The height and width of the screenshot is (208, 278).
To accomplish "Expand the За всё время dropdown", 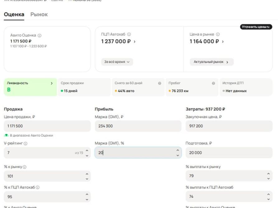I will (x=117, y=62).
